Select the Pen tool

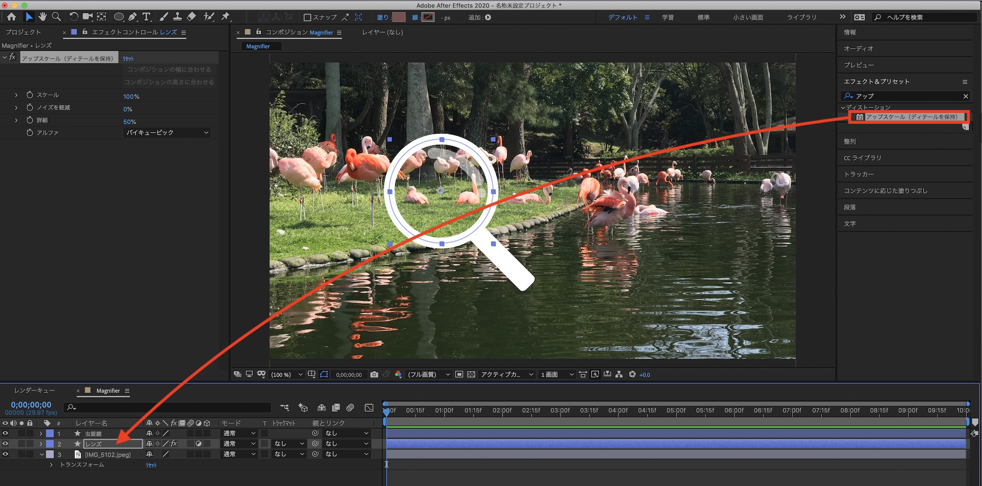[133, 17]
